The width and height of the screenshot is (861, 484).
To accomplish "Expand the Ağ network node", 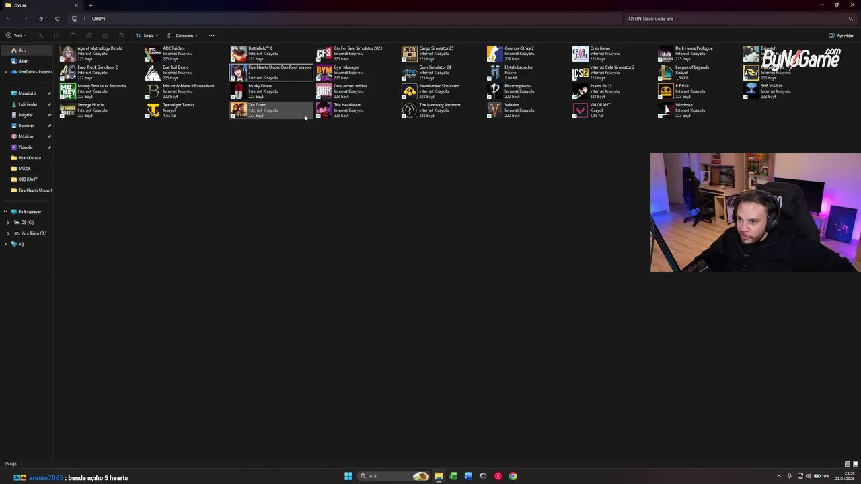I will pyautogui.click(x=5, y=244).
